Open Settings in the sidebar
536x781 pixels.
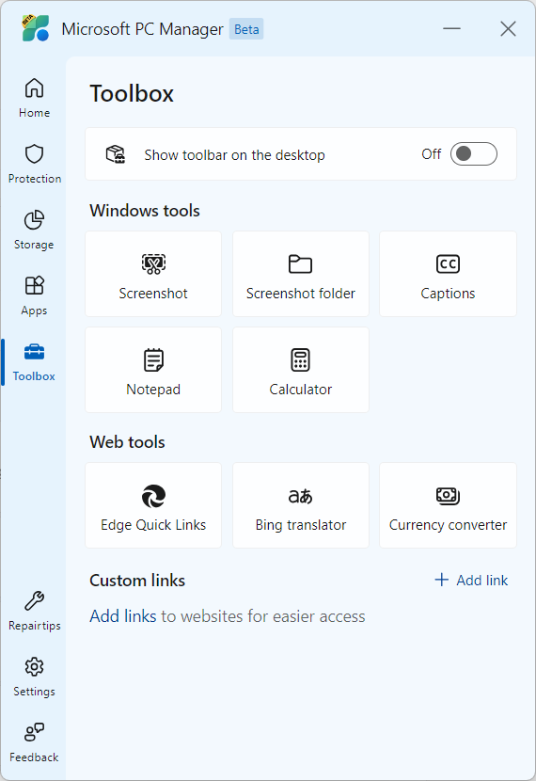point(34,677)
